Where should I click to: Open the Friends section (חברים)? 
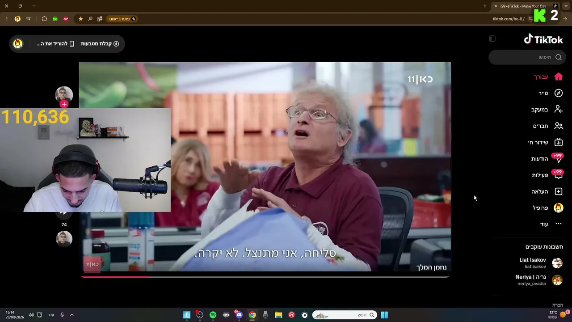pyautogui.click(x=547, y=126)
